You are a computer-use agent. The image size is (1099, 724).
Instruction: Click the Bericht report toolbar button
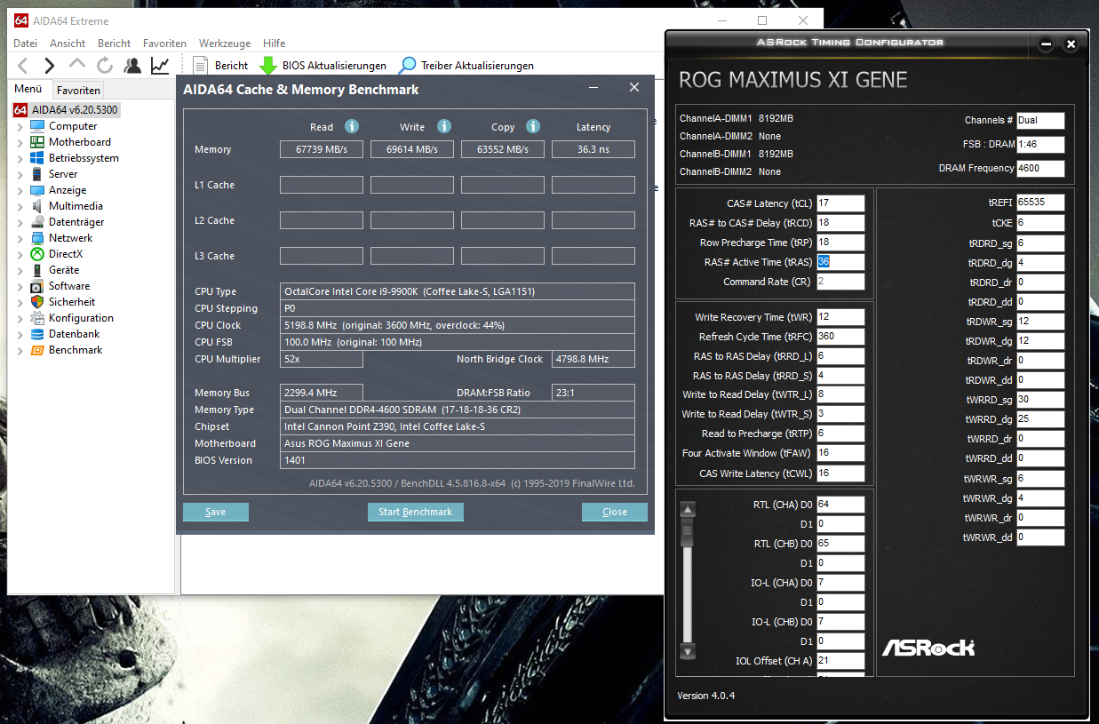point(220,65)
